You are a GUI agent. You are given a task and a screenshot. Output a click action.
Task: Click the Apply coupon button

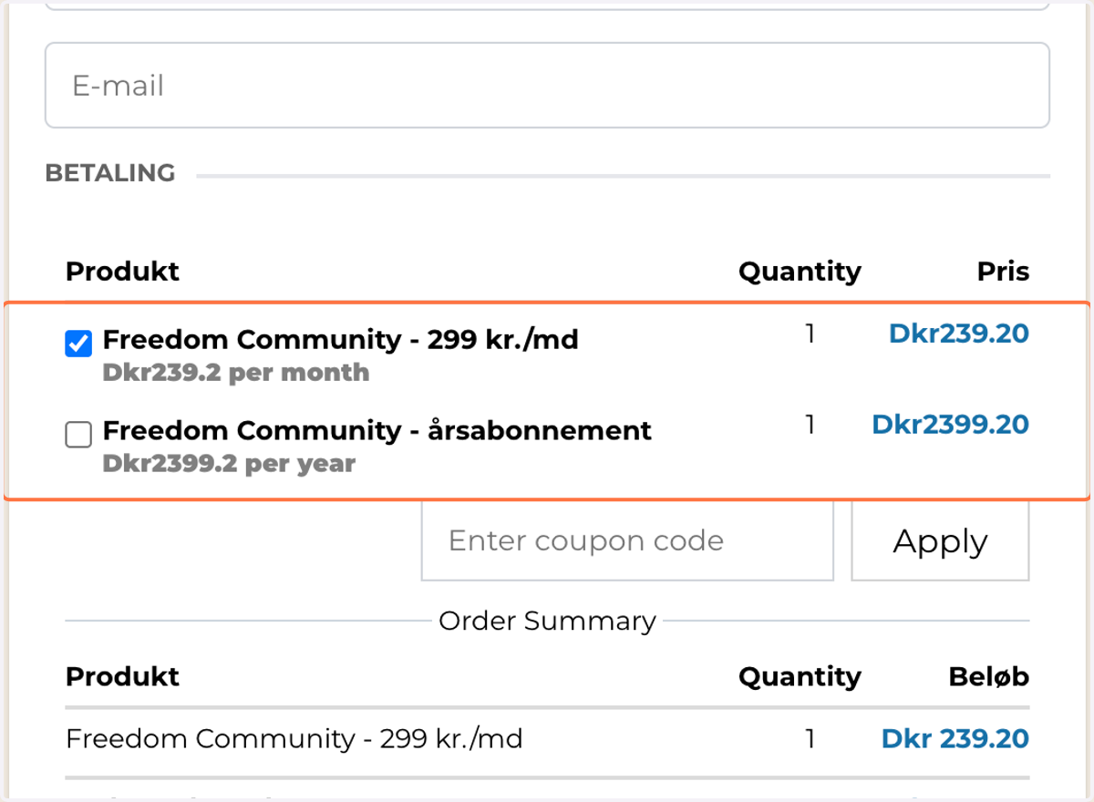click(940, 540)
